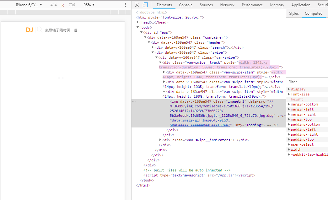The image size is (328, 200).
Task: Expand the margin-right computed property
Action: click(289, 114)
